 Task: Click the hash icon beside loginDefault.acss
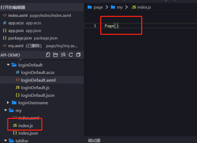coord(18,72)
